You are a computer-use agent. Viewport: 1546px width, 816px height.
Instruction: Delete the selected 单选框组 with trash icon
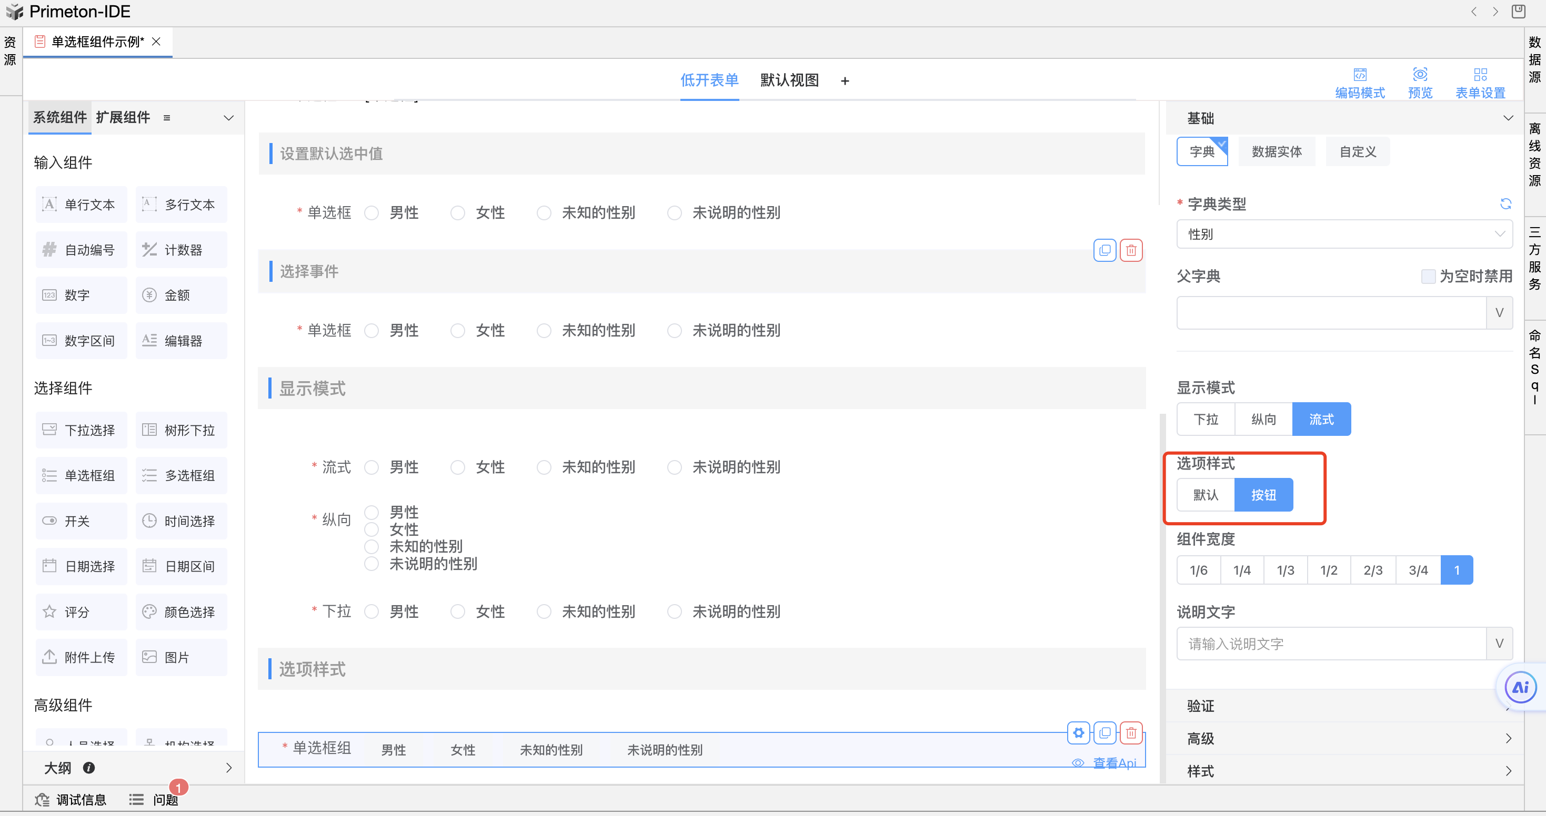coord(1131,732)
